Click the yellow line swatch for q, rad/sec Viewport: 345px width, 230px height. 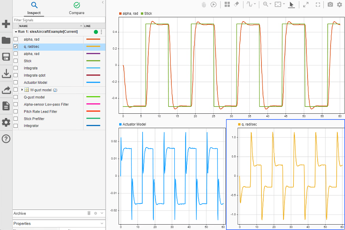pos(93,46)
